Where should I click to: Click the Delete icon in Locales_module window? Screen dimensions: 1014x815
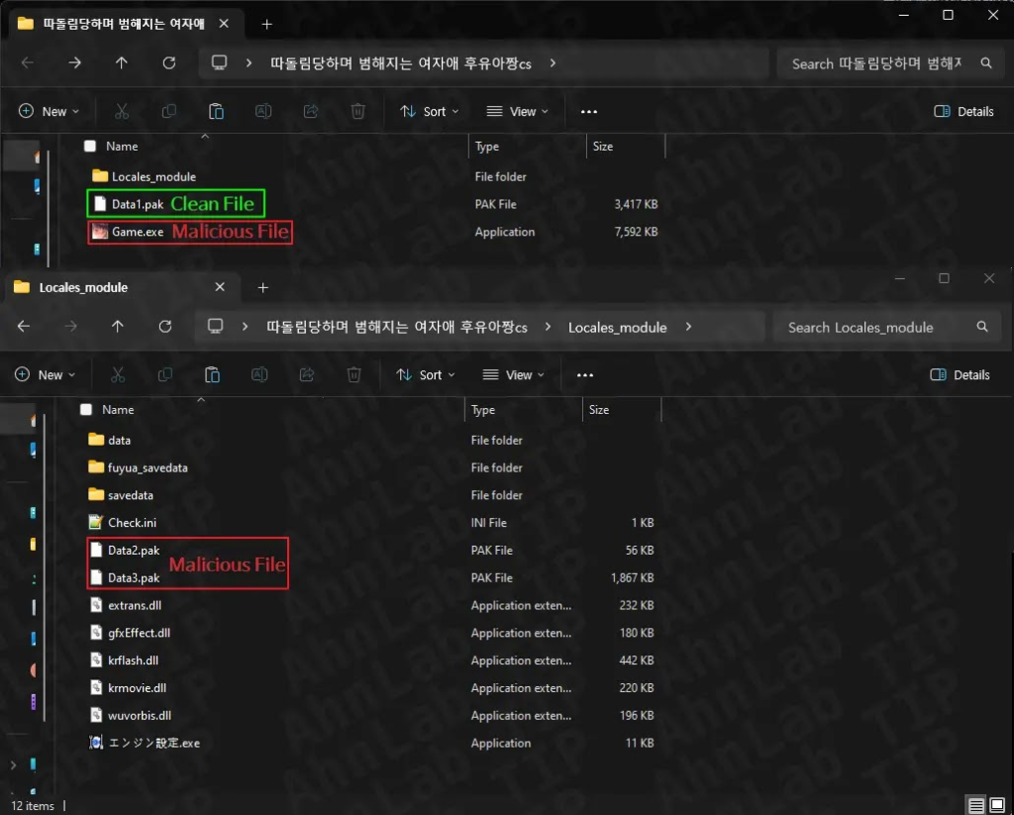coord(354,374)
